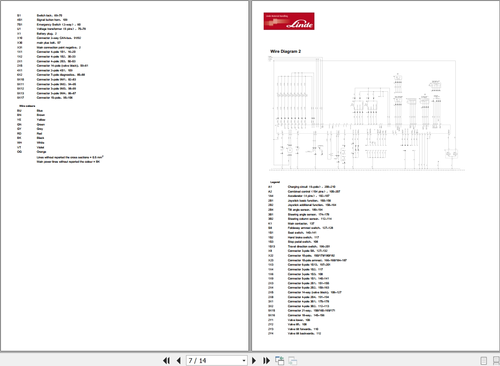
Task: Jump to the last page
Action: (266, 361)
